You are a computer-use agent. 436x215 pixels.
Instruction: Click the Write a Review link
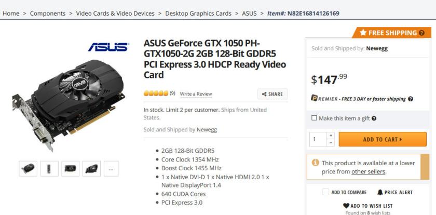click(196, 94)
